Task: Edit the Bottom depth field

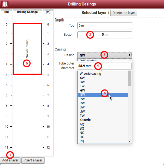Action: [x=104, y=35]
